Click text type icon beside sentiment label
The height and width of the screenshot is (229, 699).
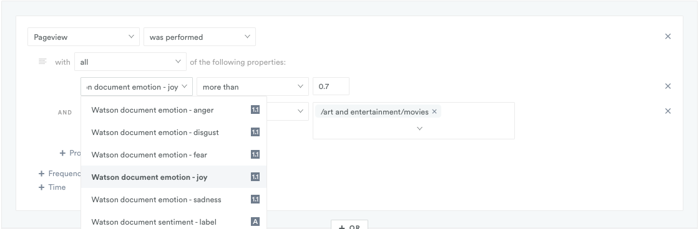255,222
